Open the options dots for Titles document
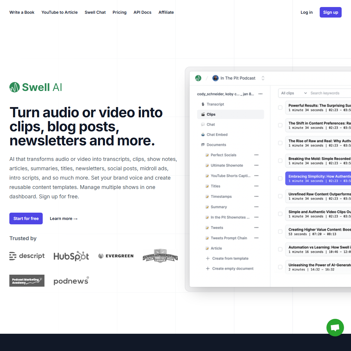Viewport: 351px width, 351px height. tap(257, 186)
